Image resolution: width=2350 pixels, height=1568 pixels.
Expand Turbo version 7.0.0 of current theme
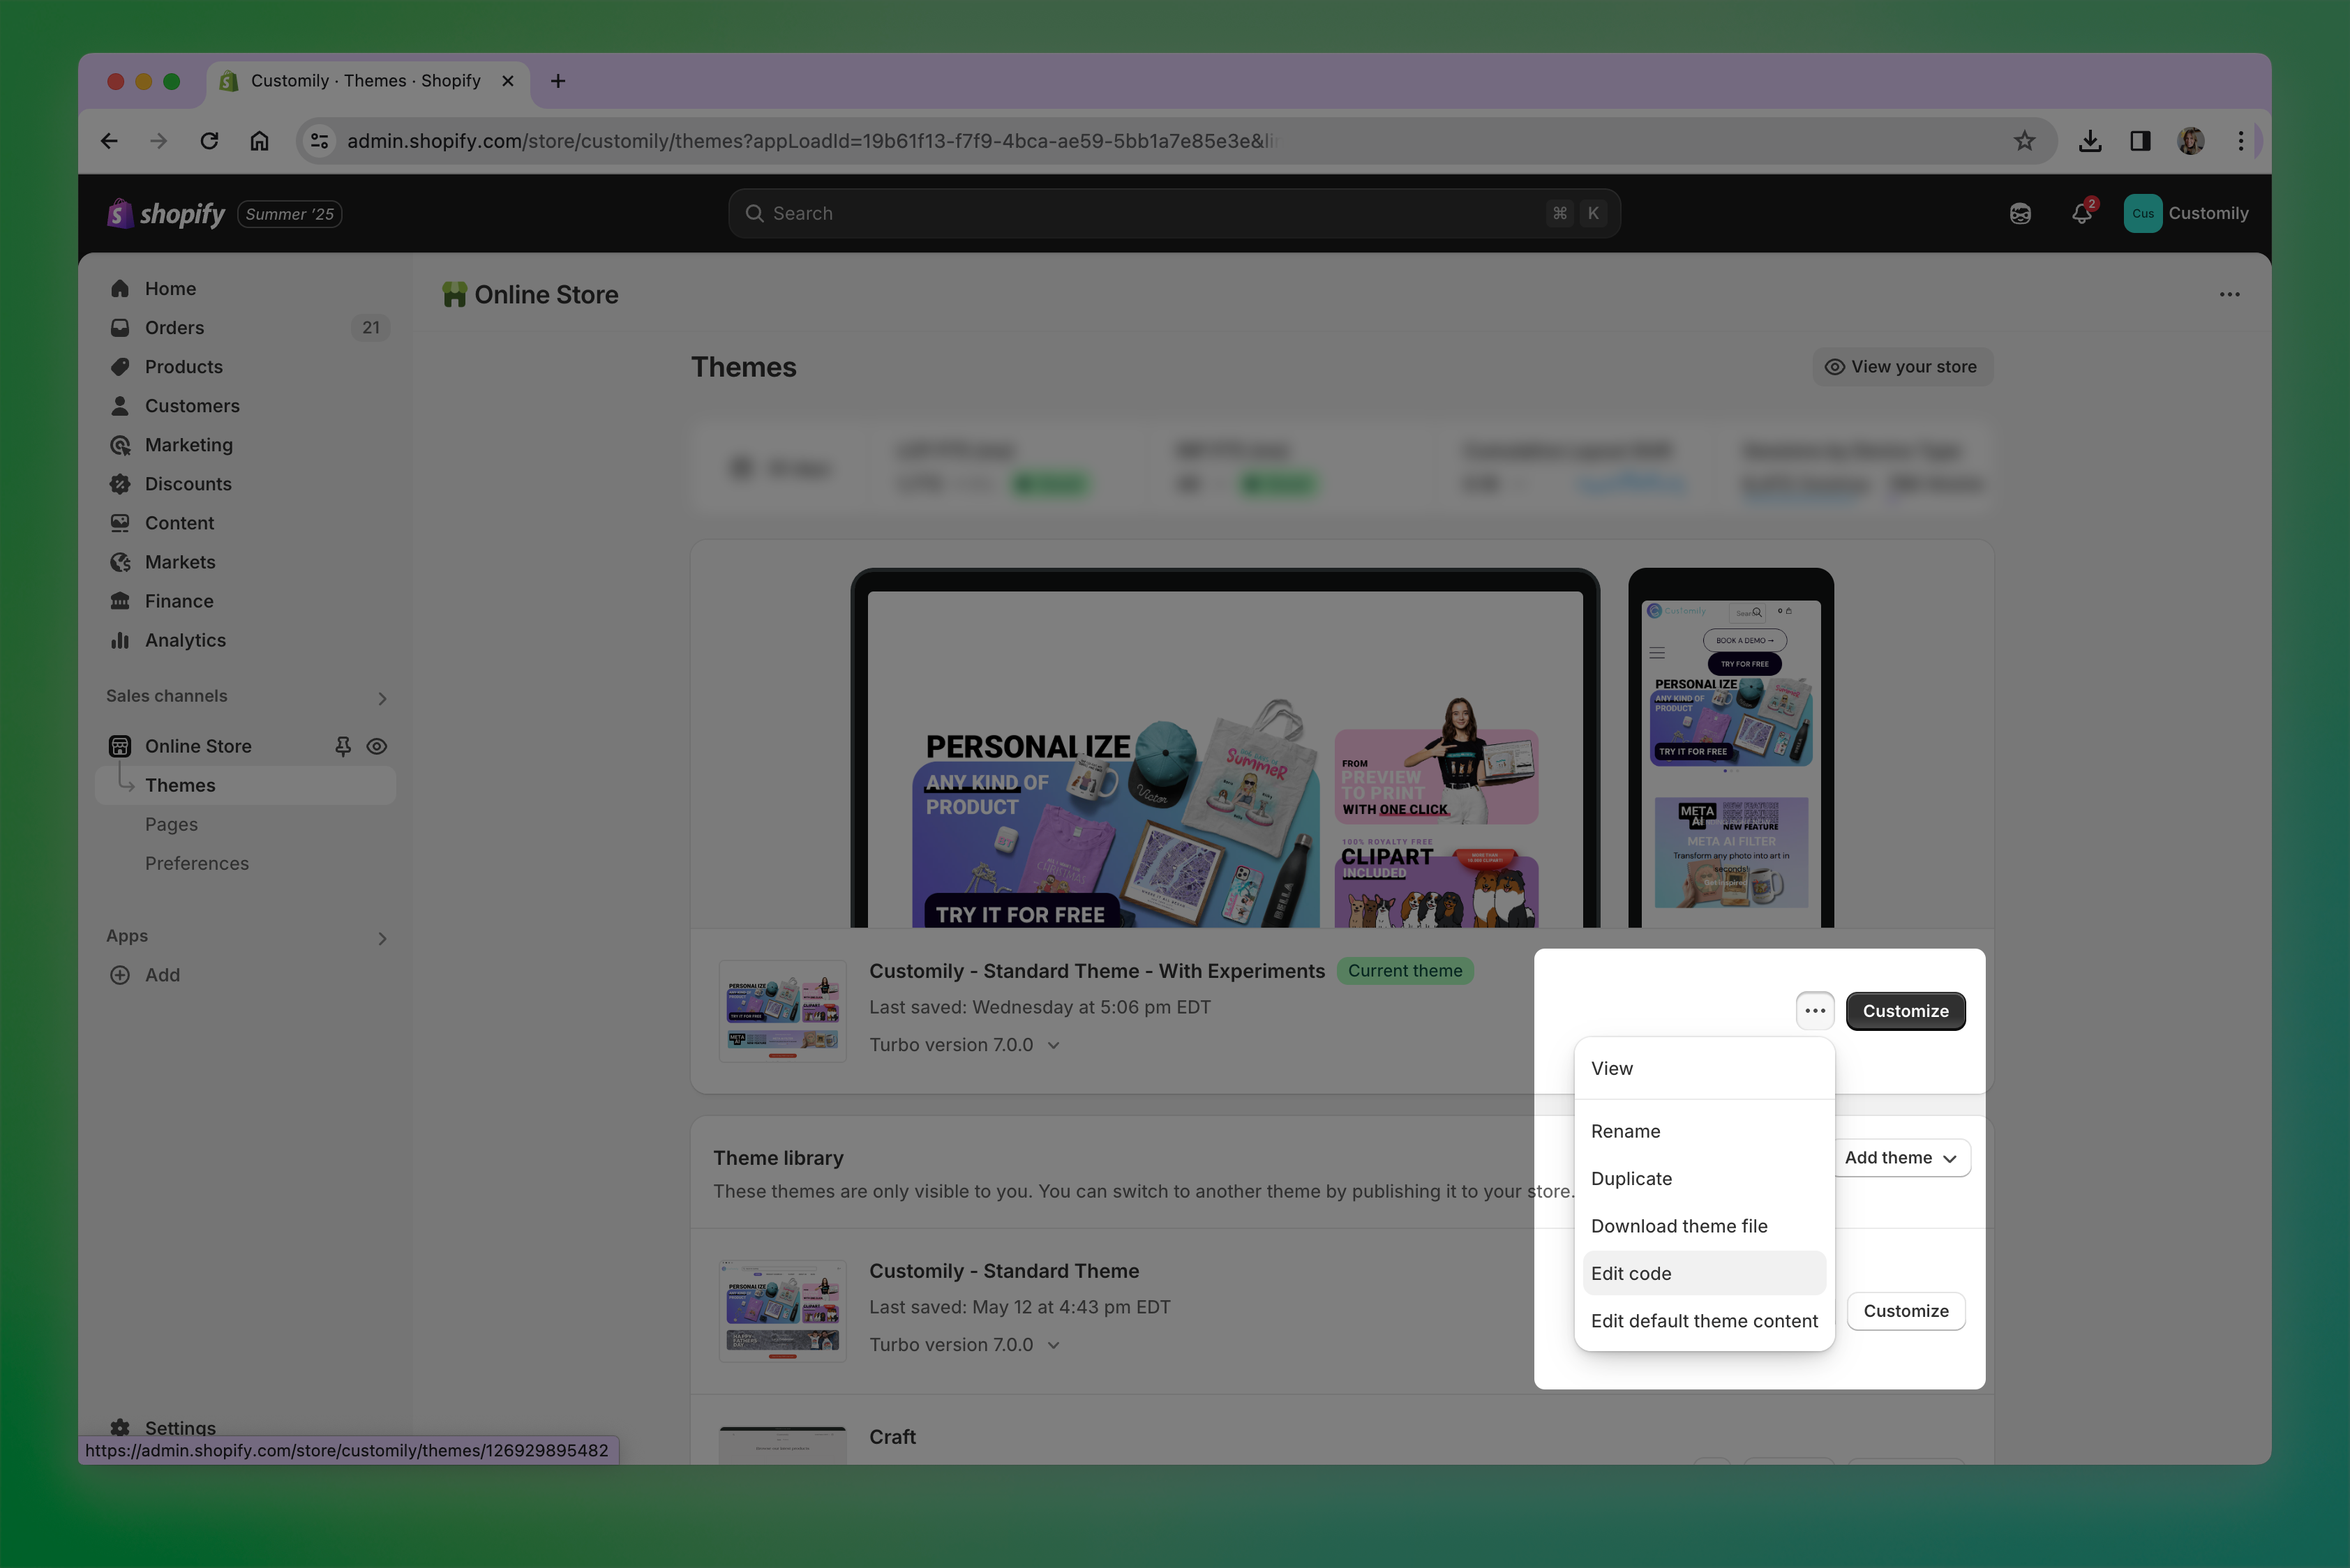(x=1052, y=1045)
